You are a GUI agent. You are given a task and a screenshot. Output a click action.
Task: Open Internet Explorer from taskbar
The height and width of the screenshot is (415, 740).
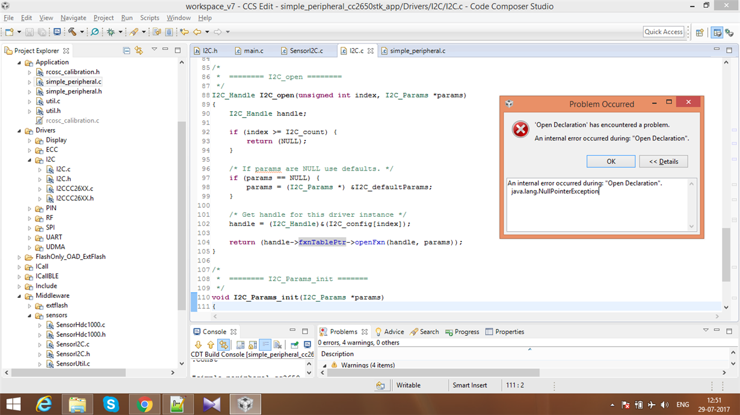pyautogui.click(x=44, y=404)
